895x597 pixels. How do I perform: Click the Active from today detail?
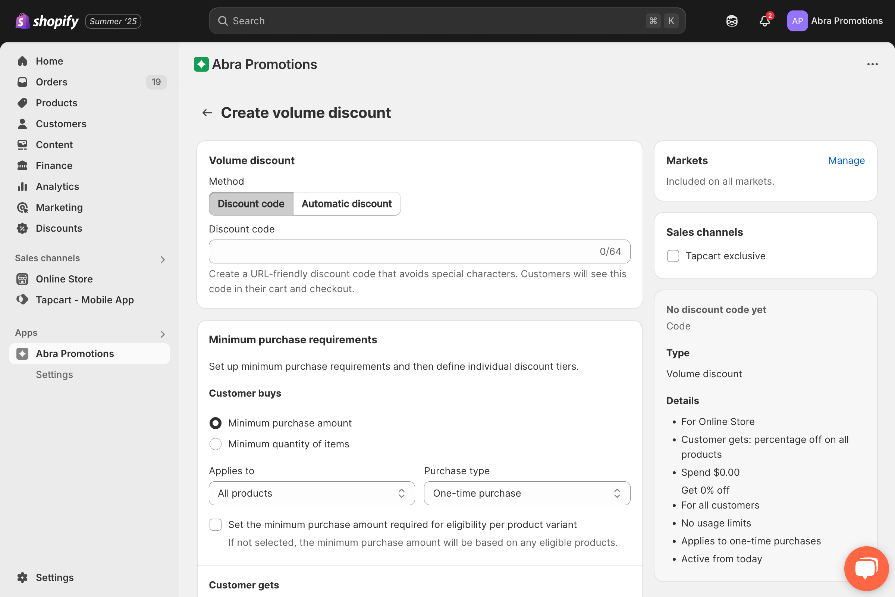click(722, 559)
